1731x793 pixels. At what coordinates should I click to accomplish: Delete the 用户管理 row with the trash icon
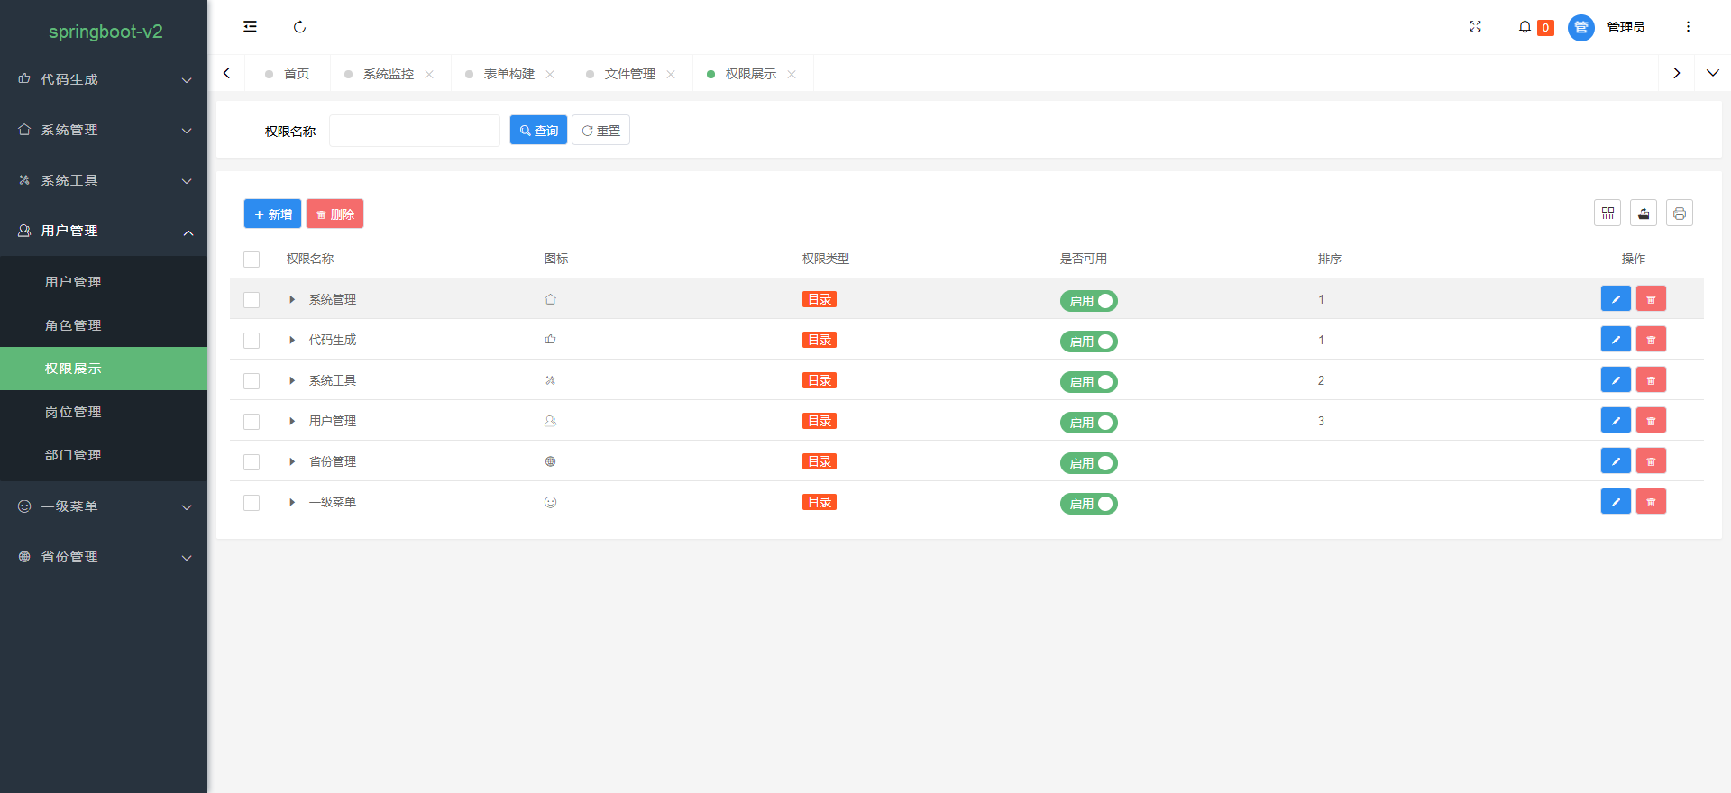1651,421
